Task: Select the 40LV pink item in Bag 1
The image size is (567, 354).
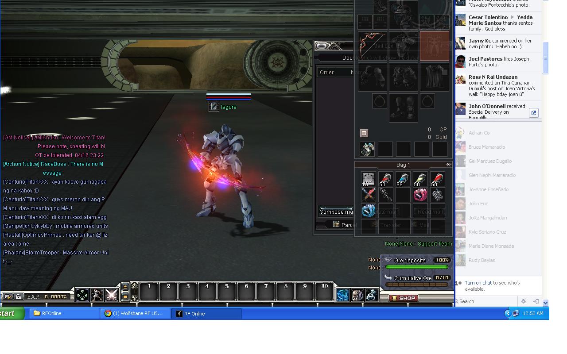Action: point(420,195)
